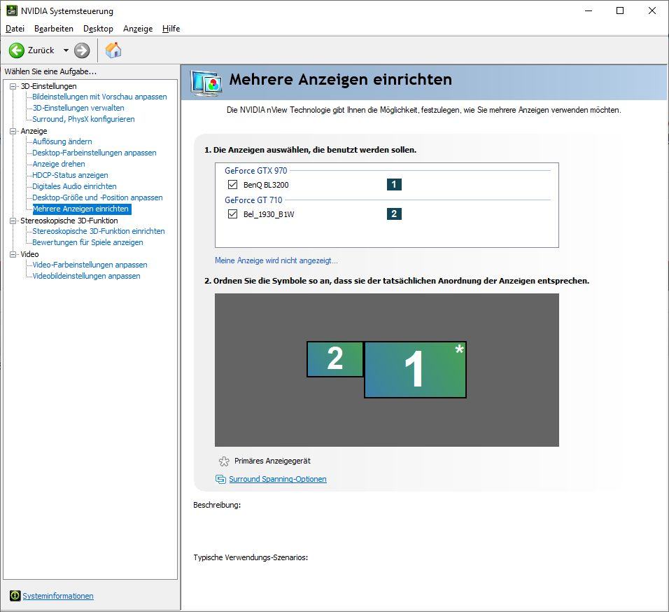Open Bewertungen für Spiele anzeigen

click(x=87, y=242)
